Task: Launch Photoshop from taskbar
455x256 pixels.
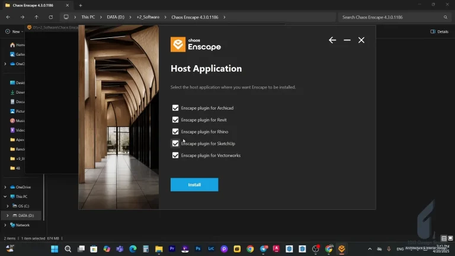Action: [x=198, y=249]
